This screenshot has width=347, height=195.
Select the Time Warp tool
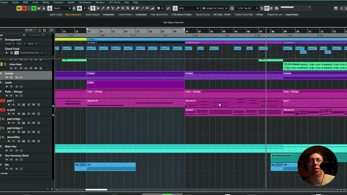click(x=138, y=8)
